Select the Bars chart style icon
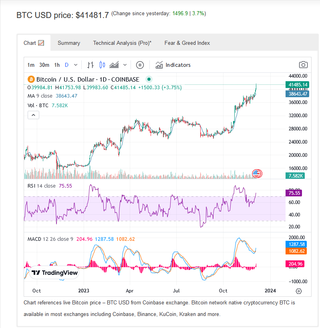Image resolution: width=320 pixels, height=328 pixels. pyautogui.click(x=91, y=65)
